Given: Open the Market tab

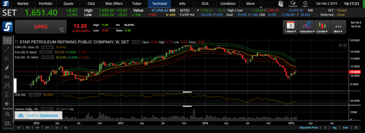Looking at the screenshot, I should point(23,4).
